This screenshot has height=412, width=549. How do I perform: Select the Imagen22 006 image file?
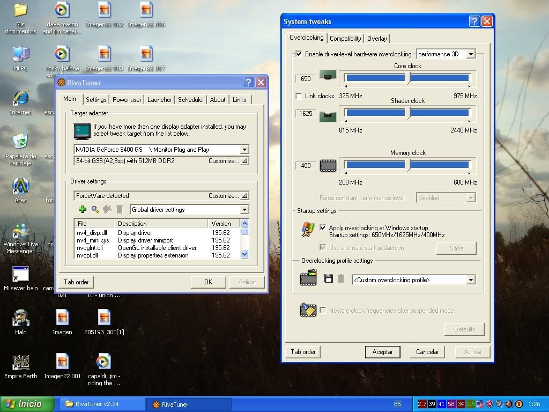click(x=146, y=14)
